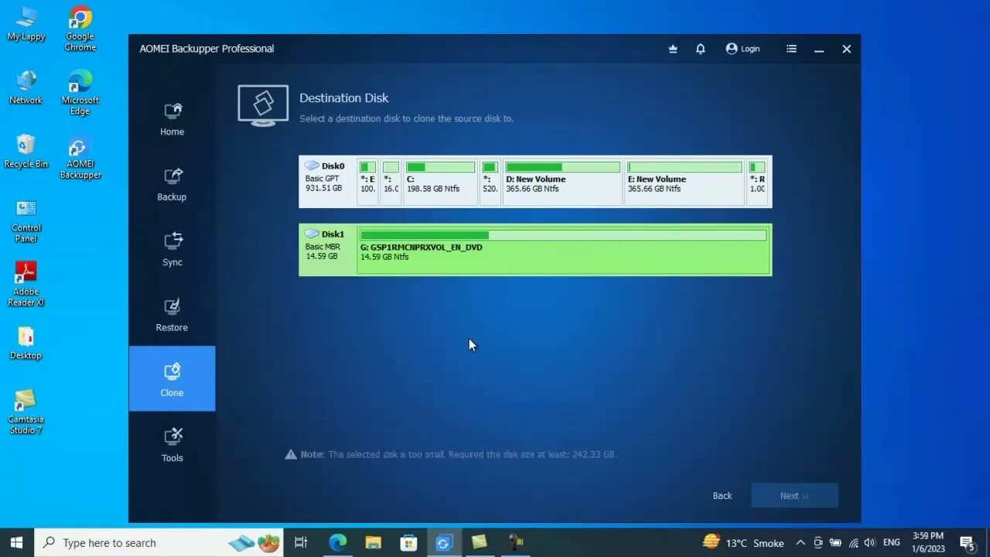
Task: Minimize the AOMEI Backupper window
Action: [x=819, y=49]
